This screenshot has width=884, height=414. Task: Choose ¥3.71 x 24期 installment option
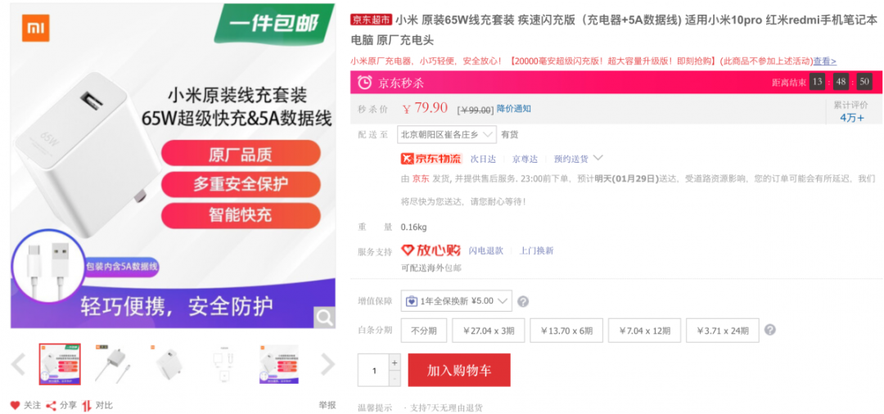[x=722, y=330]
